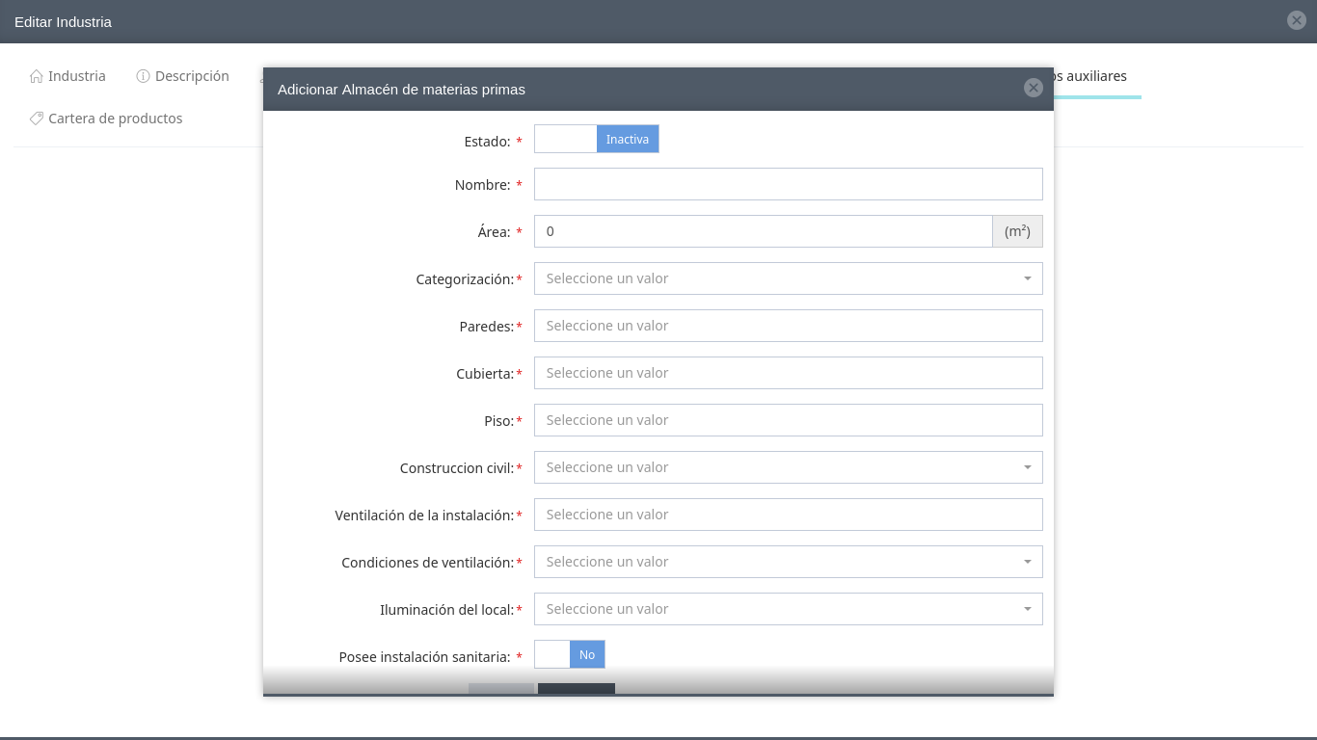Click the Piso selection field

788,420
